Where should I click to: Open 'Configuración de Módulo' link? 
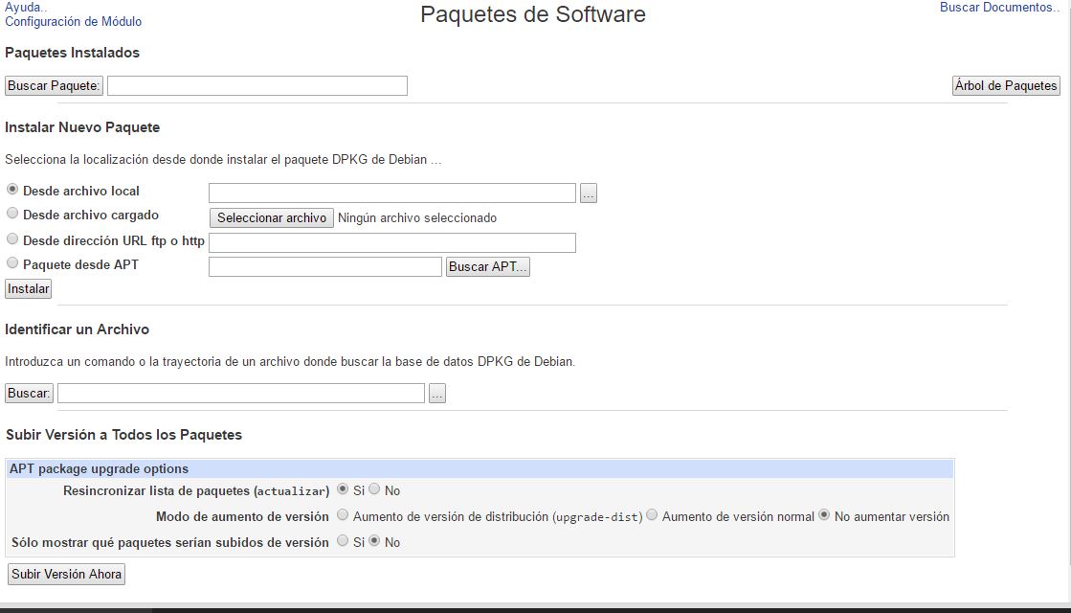coord(73,21)
